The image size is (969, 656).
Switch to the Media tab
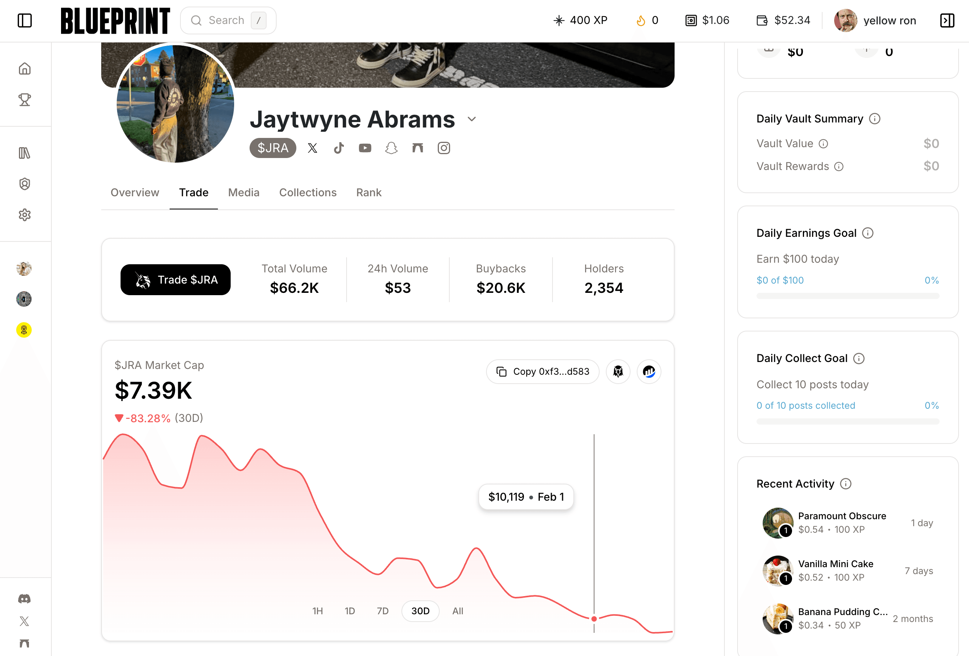coord(243,193)
